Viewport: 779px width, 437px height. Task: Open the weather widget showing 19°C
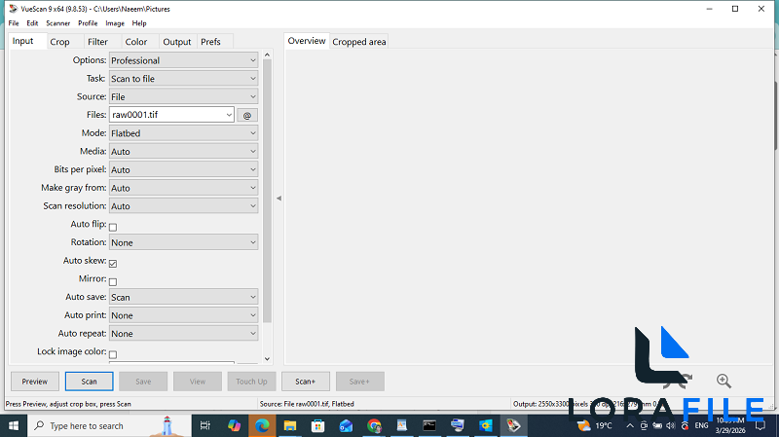pos(594,425)
